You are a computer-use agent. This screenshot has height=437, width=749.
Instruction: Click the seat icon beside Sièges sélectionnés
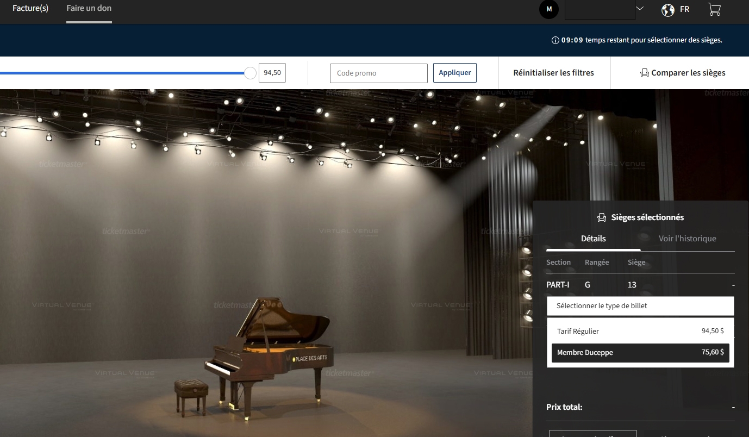(x=602, y=217)
